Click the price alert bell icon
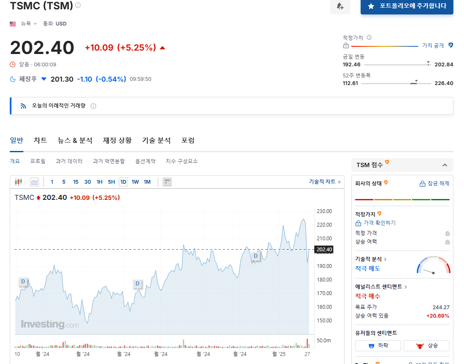Screen dimensions: 464x364 [340, 8]
